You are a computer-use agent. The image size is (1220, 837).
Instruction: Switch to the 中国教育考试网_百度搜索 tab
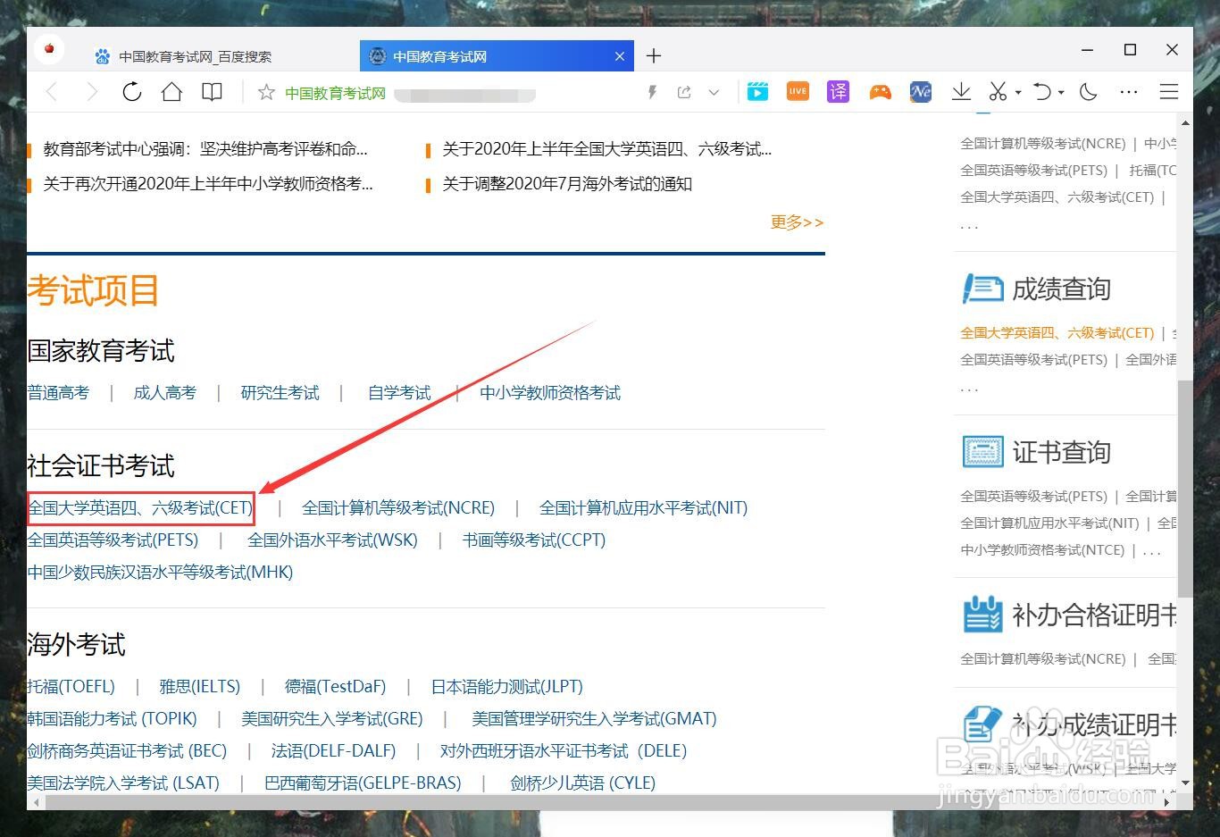coord(192,55)
